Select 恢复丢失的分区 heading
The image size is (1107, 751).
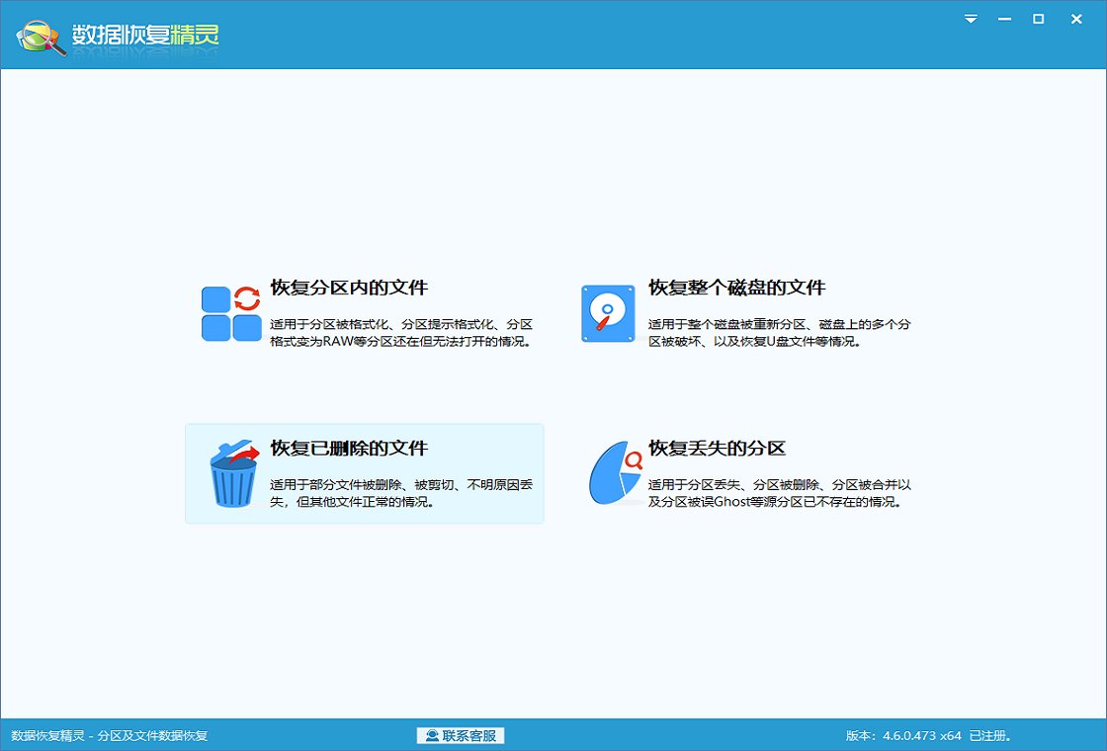(718, 449)
